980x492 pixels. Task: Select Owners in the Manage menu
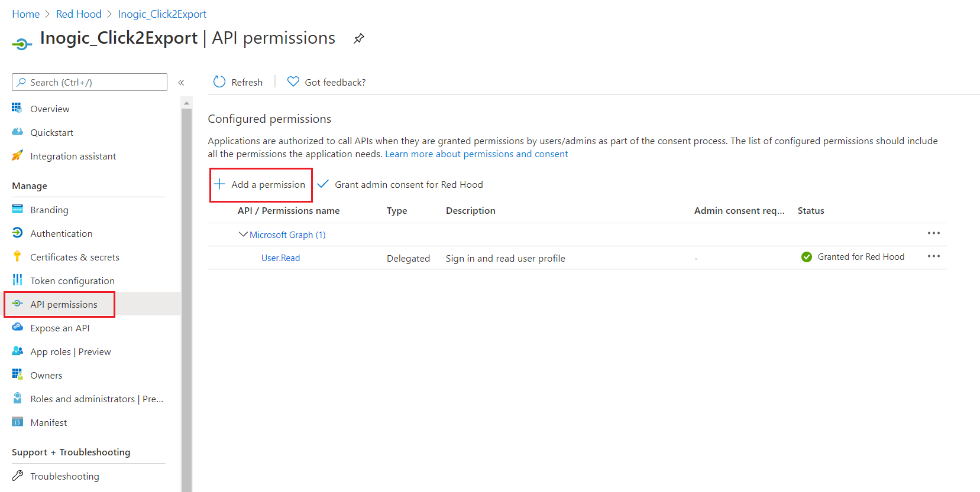point(46,375)
